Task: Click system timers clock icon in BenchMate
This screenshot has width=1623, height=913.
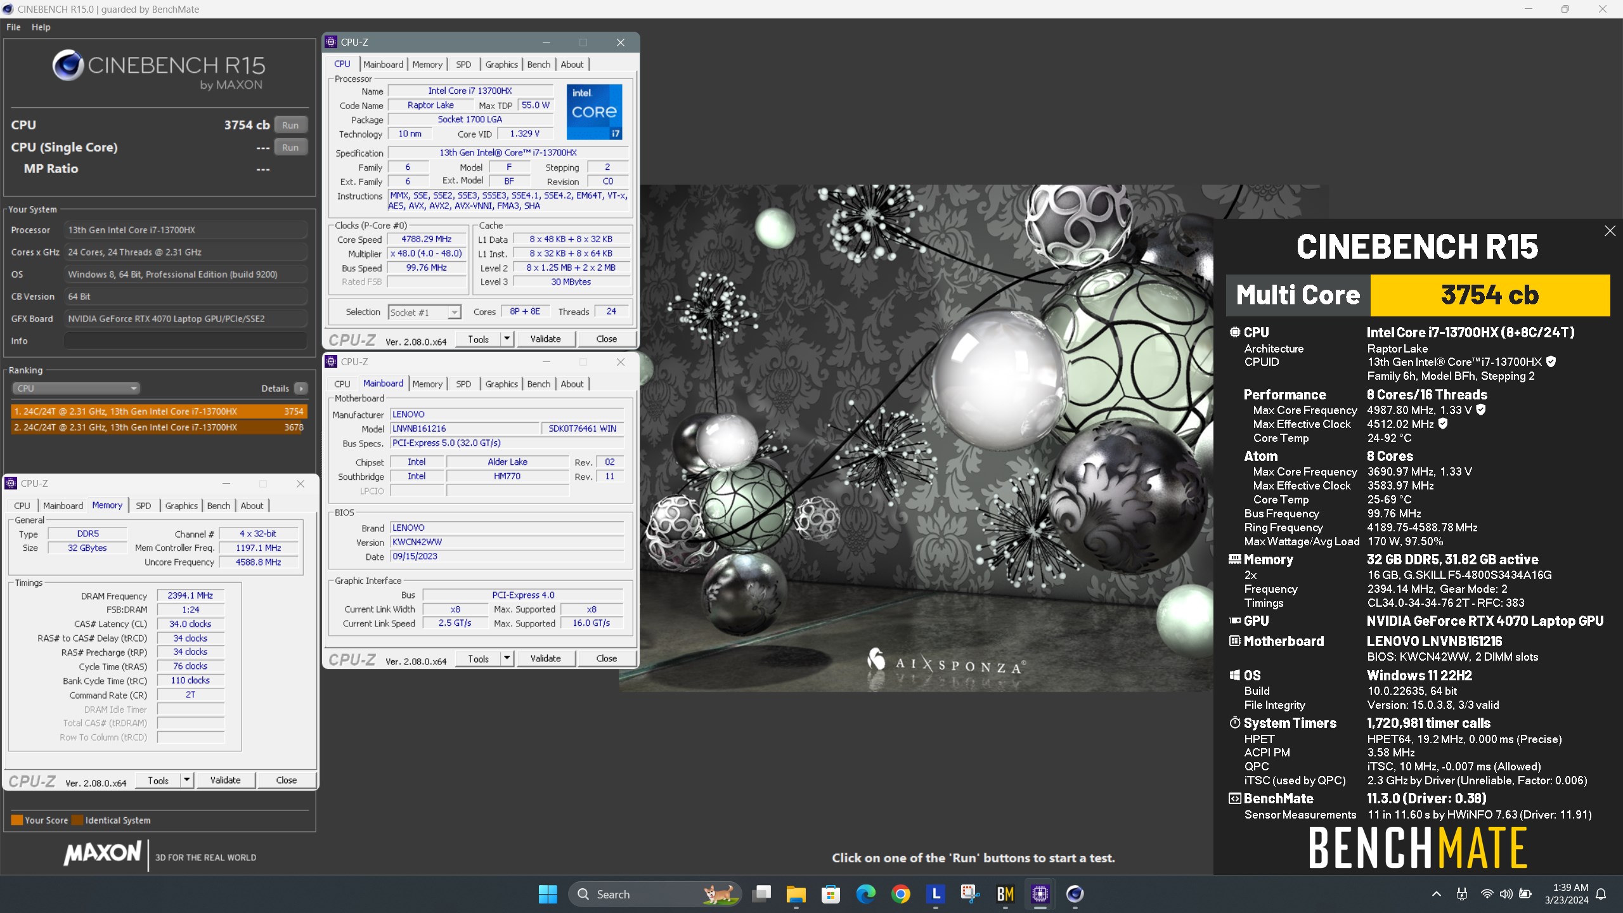Action: 1235,723
